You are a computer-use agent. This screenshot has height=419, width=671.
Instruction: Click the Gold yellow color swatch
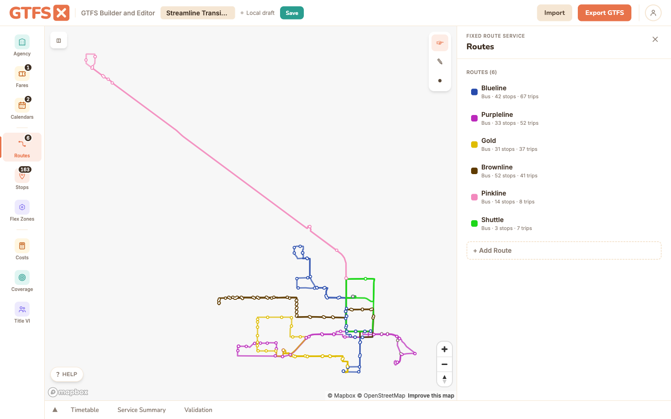pyautogui.click(x=474, y=145)
